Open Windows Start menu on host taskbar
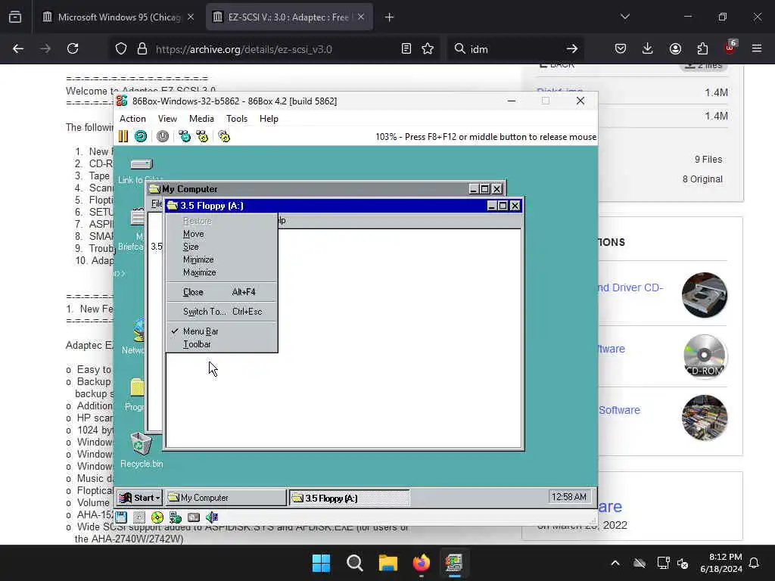The image size is (775, 581). point(321,563)
